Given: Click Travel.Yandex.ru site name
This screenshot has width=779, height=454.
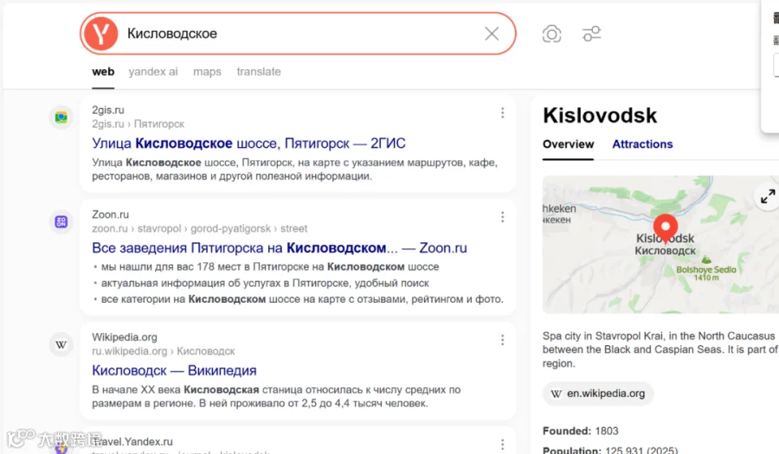Looking at the screenshot, I should [132, 442].
